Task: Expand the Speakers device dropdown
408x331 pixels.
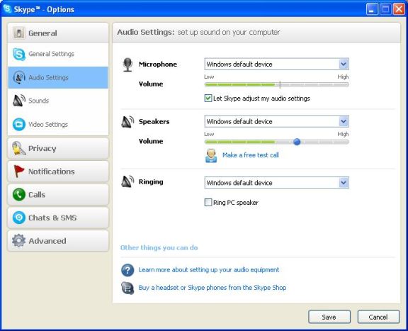Action: [x=276, y=121]
